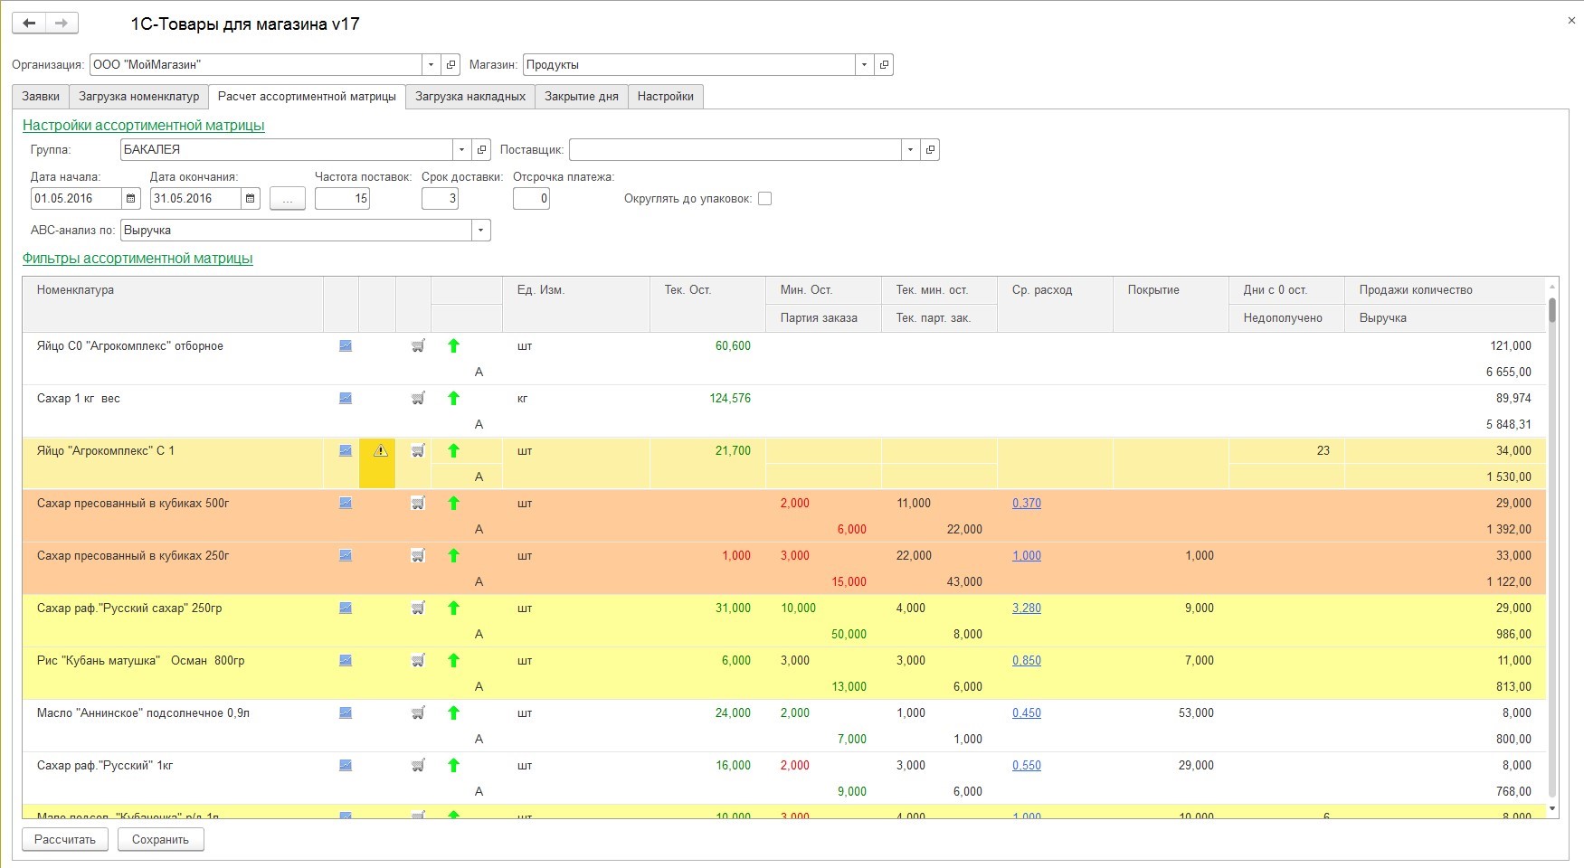Click the table's vertical scrollbar thumb
This screenshot has height=868, width=1584.
[x=1552, y=310]
